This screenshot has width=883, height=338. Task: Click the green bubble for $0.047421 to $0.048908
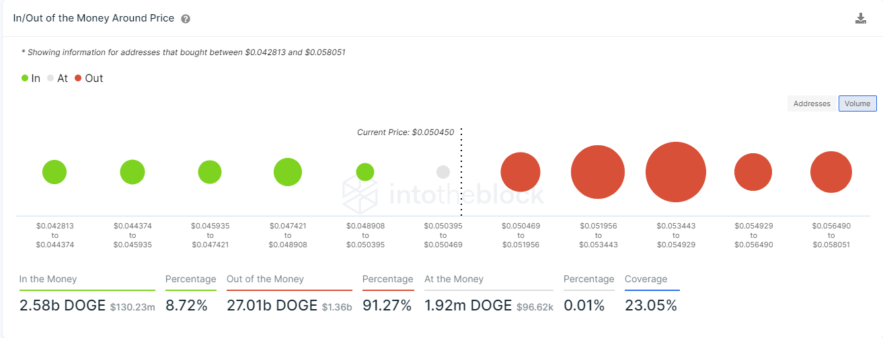pyautogui.click(x=288, y=172)
